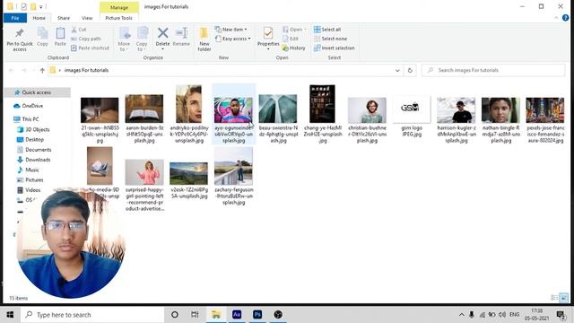
Task: Open Pictures in navigation pane
Action: 30,179
